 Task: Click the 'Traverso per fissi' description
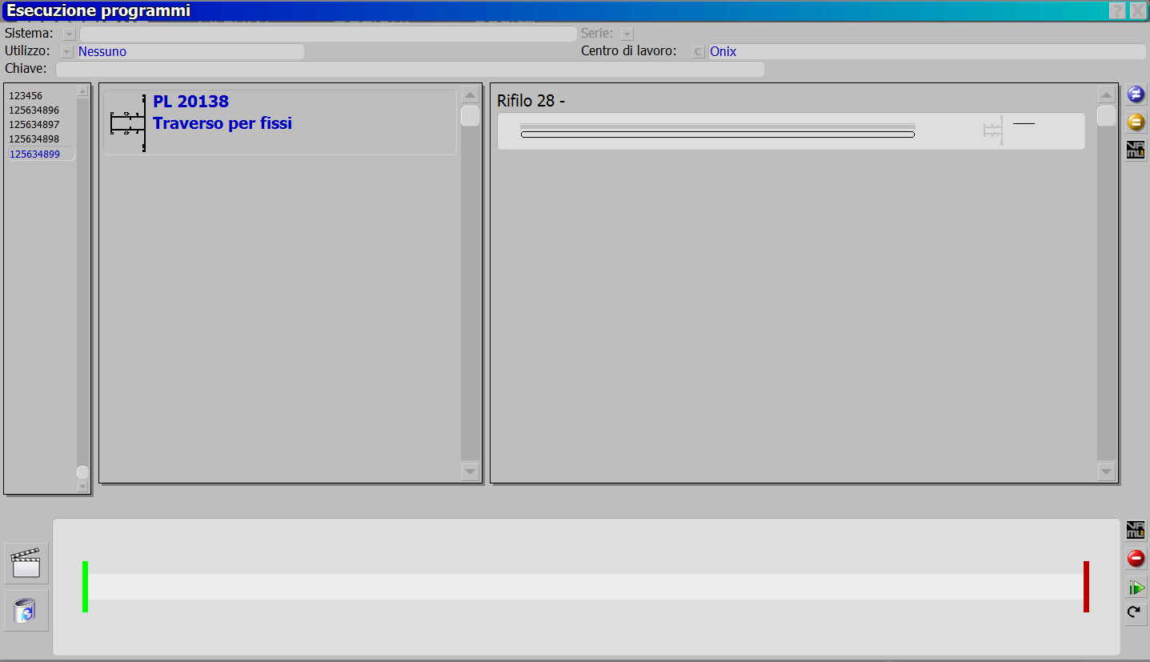pyautogui.click(x=222, y=123)
